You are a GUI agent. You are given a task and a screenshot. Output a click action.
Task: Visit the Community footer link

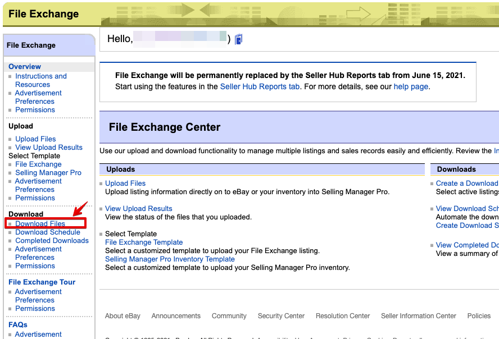tap(229, 316)
